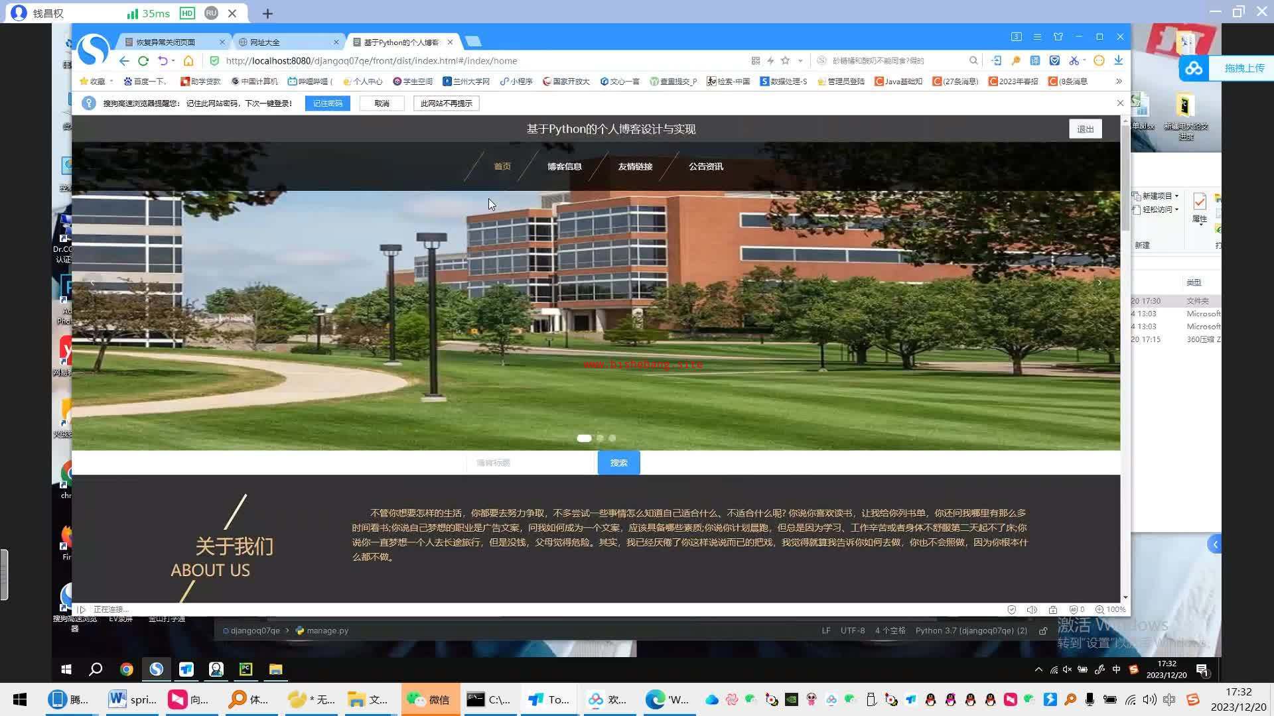Go to browser home page icon
Viewport: 1274px width, 716px height.
(x=188, y=61)
